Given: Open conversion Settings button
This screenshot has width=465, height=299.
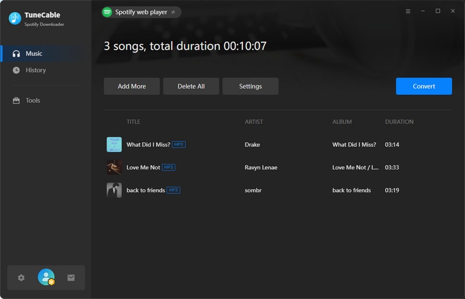Looking at the screenshot, I should point(251,87).
